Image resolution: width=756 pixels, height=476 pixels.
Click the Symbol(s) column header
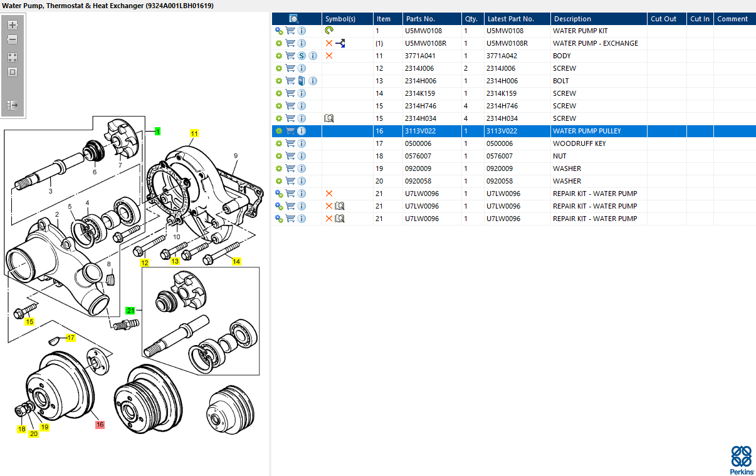[x=347, y=19]
